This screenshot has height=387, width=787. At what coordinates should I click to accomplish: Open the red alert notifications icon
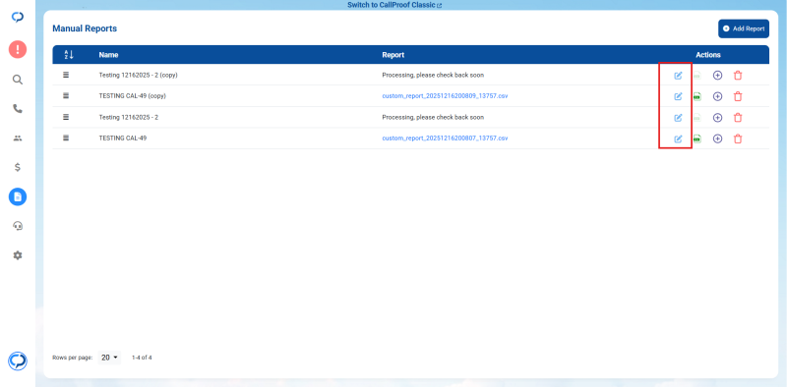click(18, 49)
